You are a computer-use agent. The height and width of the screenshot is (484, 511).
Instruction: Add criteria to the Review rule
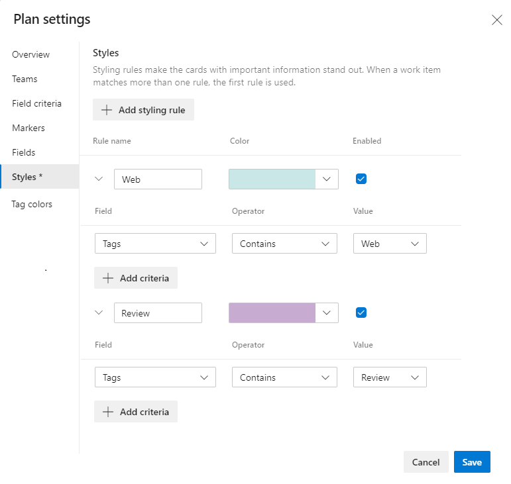click(136, 412)
